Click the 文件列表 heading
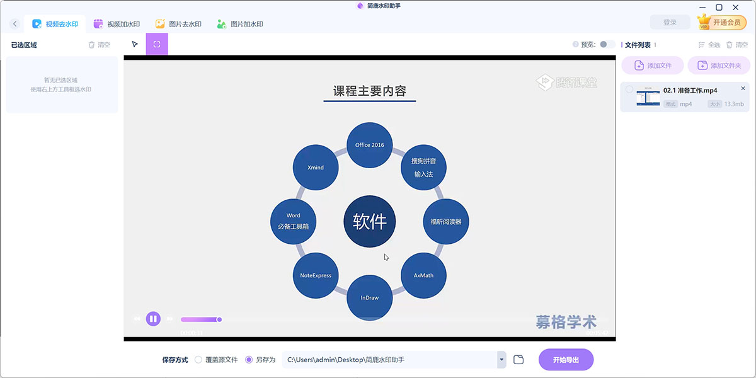This screenshot has width=756, height=378. [637, 45]
